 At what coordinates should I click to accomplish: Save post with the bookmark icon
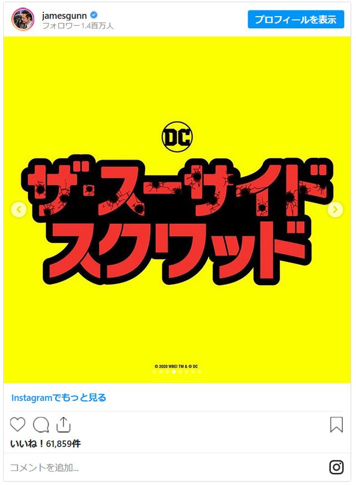tap(336, 425)
